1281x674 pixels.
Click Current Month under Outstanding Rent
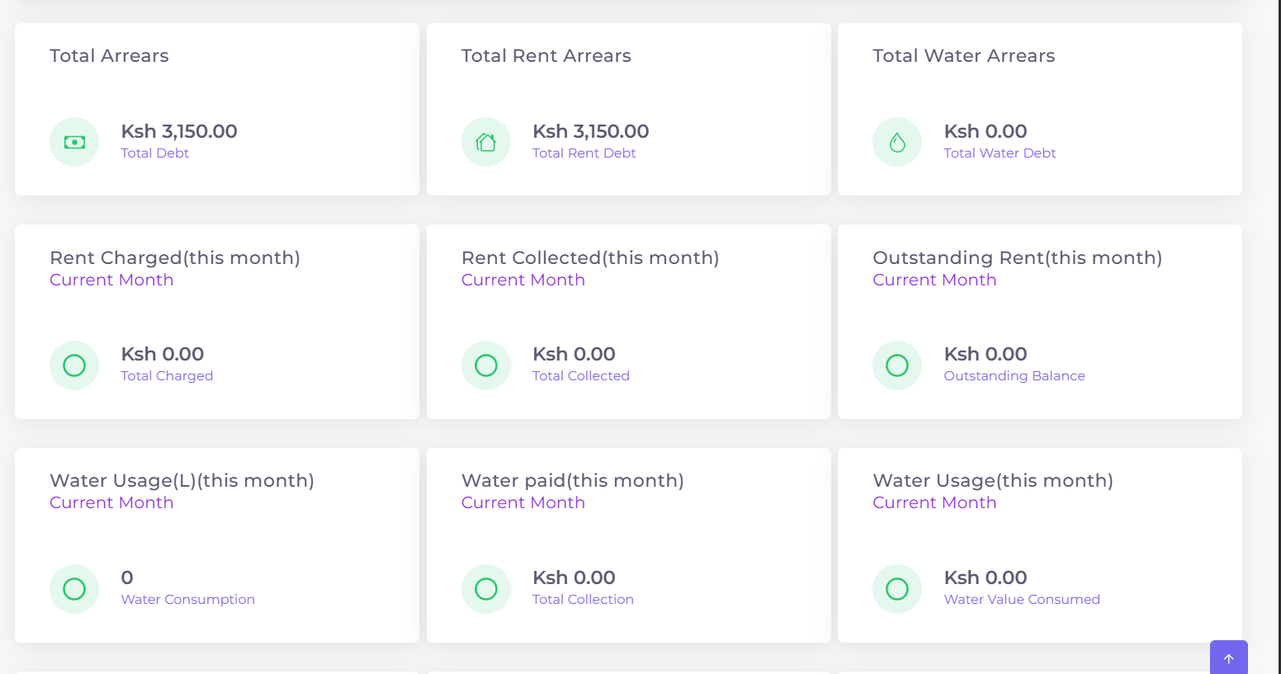[934, 280]
